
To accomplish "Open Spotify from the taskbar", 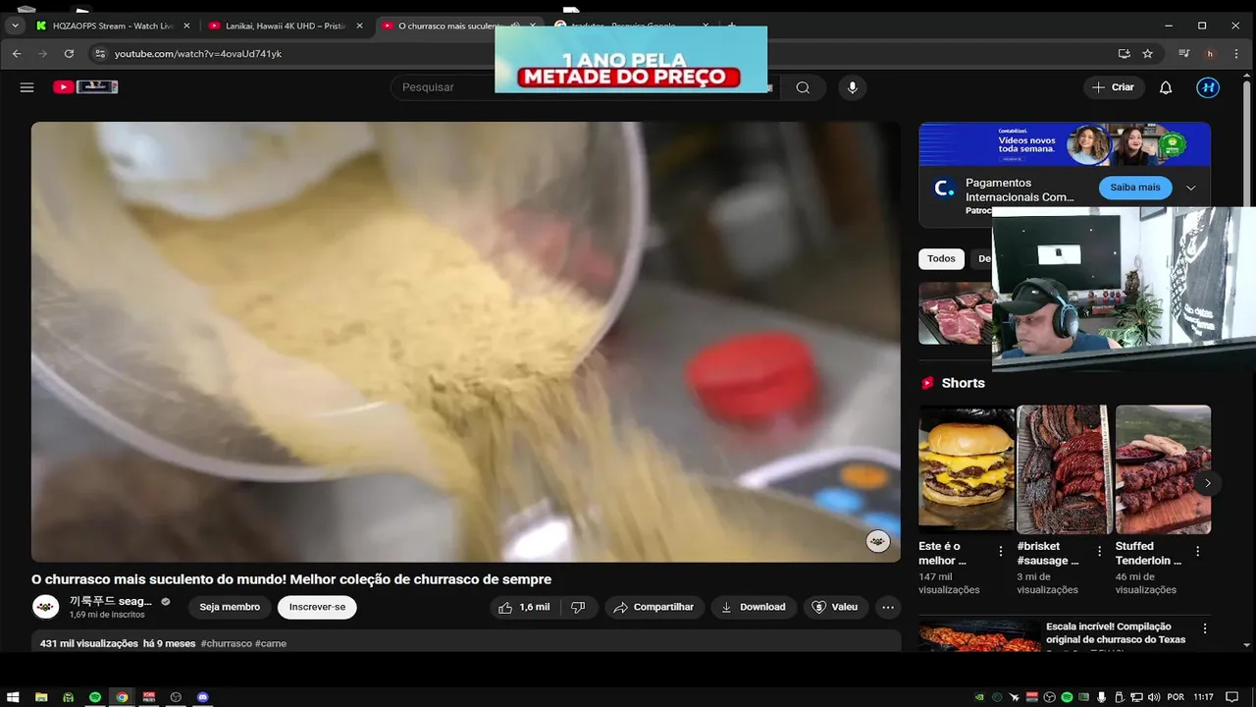I will click(95, 697).
